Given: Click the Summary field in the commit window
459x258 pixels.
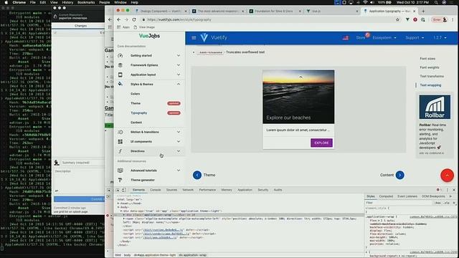Looking at the screenshot, I should (x=82, y=163).
